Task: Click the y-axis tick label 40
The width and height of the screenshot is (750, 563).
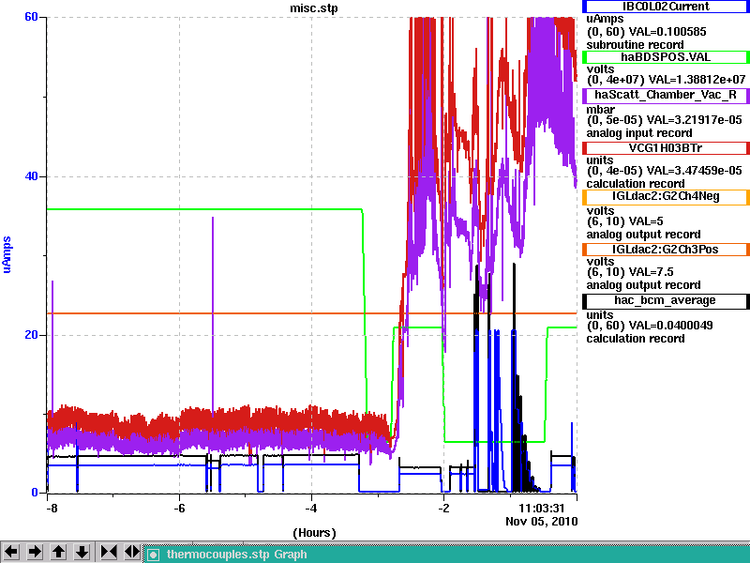Action: click(x=31, y=176)
